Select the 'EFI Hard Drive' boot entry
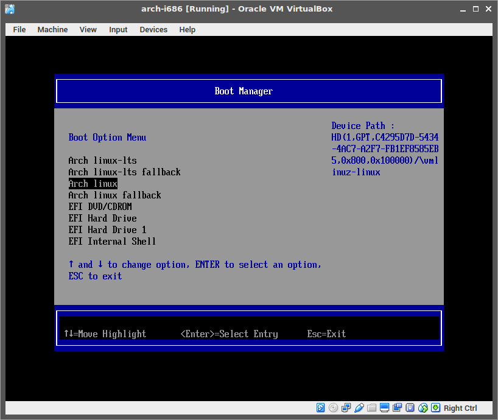The image size is (498, 420). coord(103,218)
